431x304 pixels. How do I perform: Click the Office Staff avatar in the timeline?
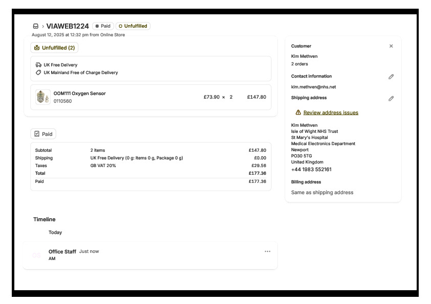37,255
